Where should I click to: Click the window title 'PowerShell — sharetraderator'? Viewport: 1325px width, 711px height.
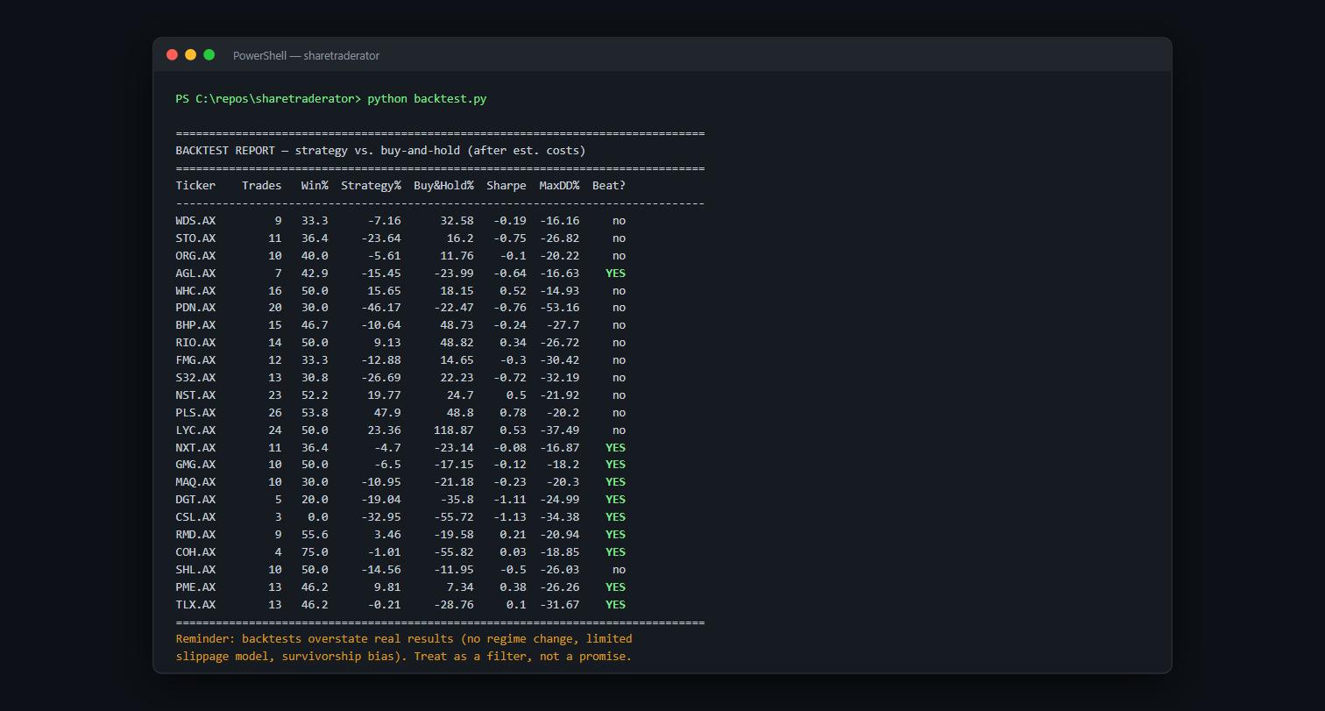coord(306,55)
